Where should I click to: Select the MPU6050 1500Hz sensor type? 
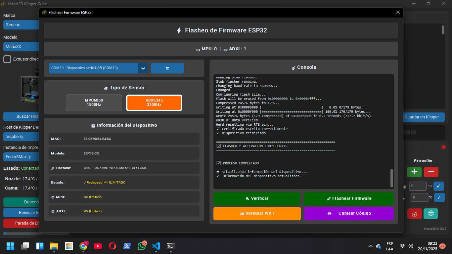point(94,103)
